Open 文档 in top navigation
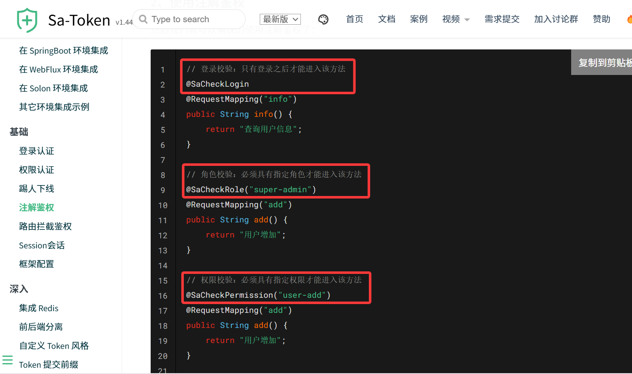Screen dimensions: 632x374 387,19
